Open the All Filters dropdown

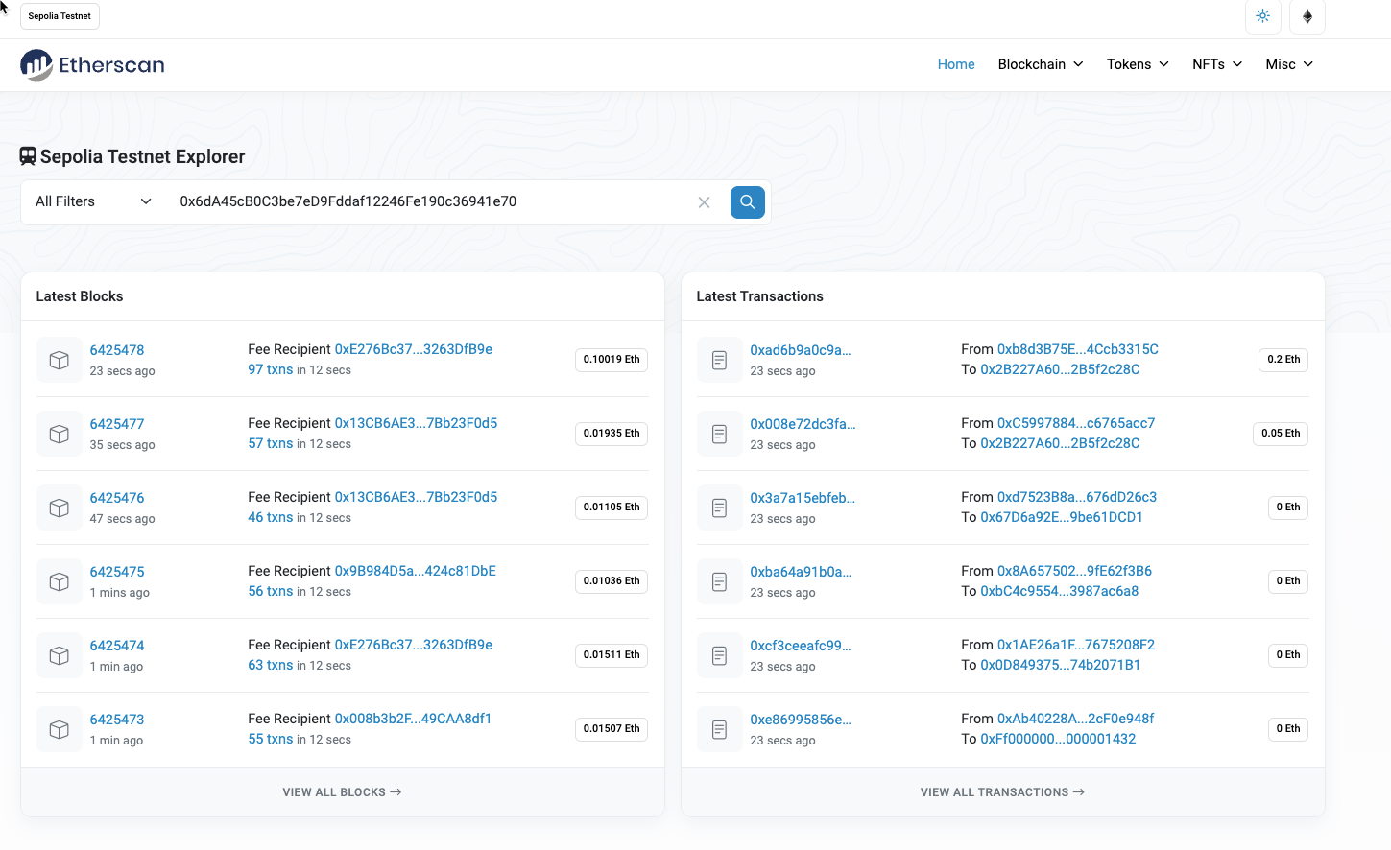pyautogui.click(x=93, y=201)
